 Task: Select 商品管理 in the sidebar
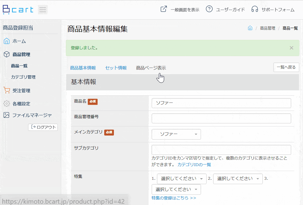(21, 55)
